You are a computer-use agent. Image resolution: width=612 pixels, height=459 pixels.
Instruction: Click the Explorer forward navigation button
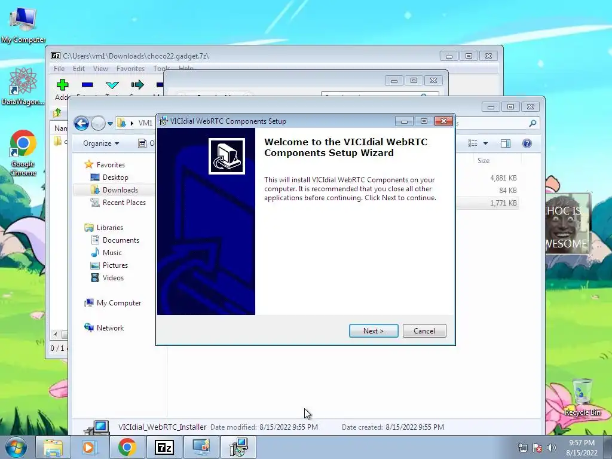[98, 124]
